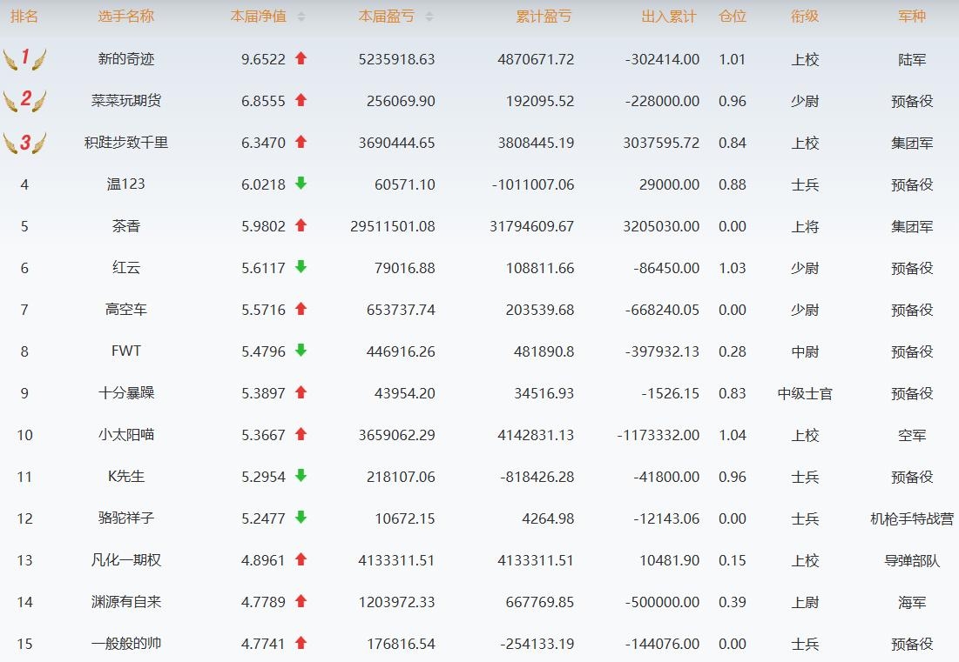
Task: Click green down arrow beside 6.0218
Action: (301, 184)
